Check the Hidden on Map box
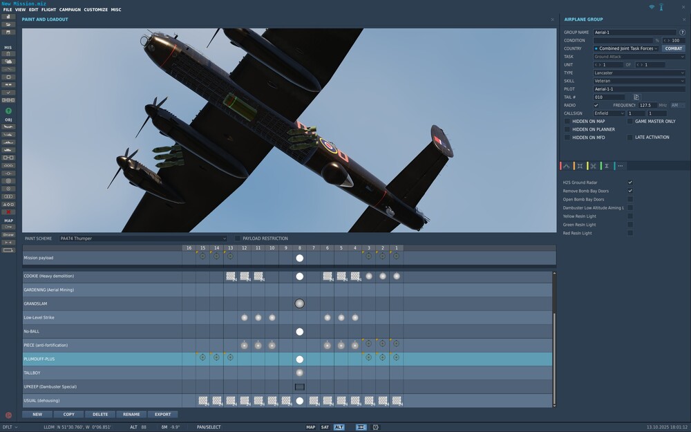The height and width of the screenshot is (432, 691). 567,121
